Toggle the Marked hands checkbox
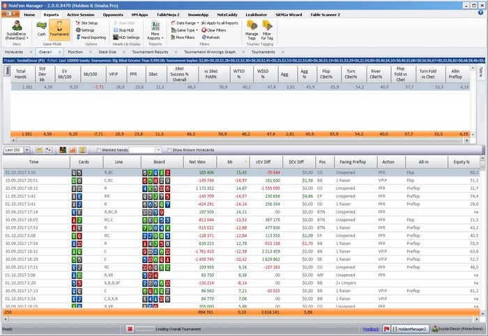 coord(99,150)
